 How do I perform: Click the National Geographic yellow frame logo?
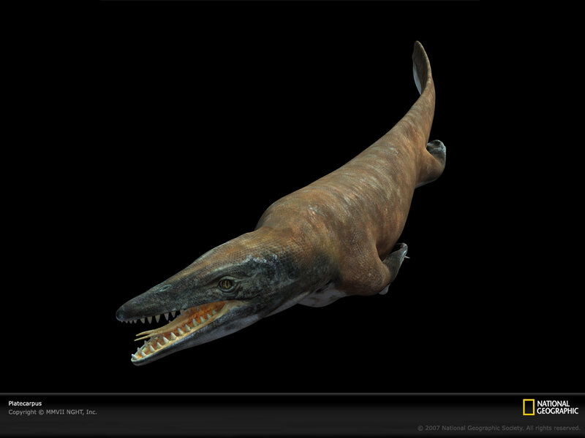pyautogui.click(x=528, y=407)
